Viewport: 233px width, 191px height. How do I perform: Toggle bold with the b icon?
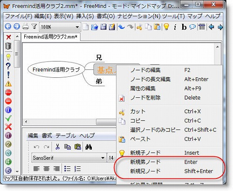(x=184, y=27)
